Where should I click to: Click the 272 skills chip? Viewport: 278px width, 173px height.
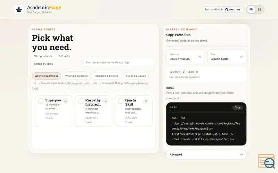point(64,56)
